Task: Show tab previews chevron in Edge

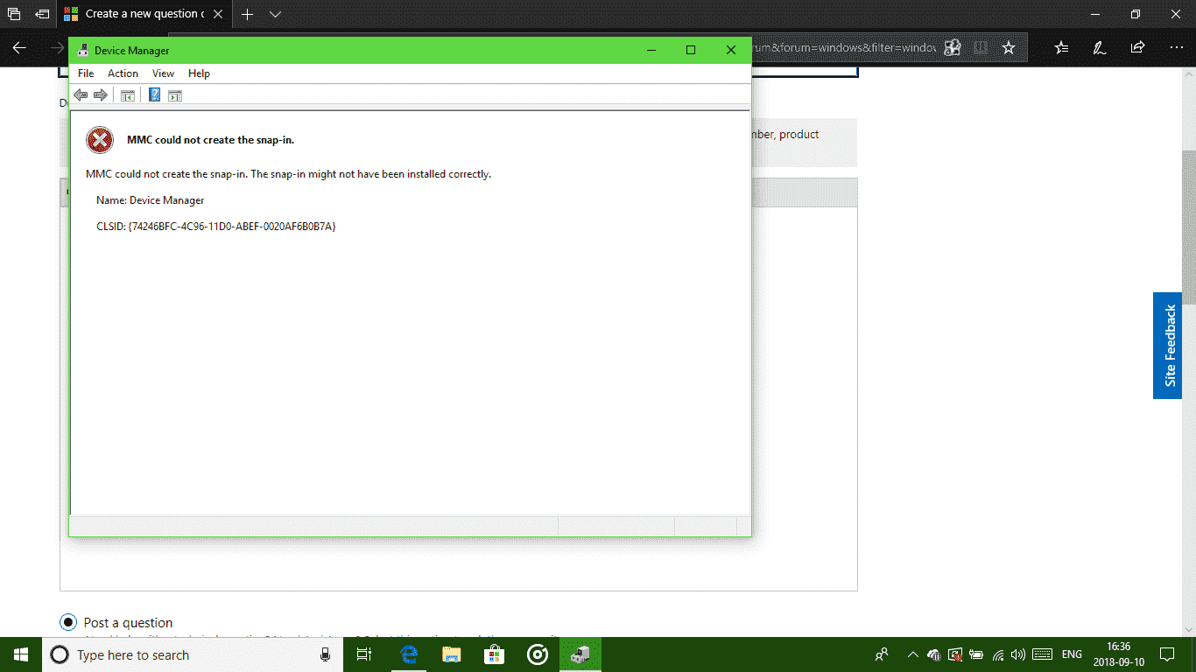Action: click(276, 14)
